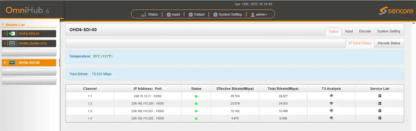Open Service List icon for channel 1.4
This screenshot has width=416, height=131.
pos(380,118)
